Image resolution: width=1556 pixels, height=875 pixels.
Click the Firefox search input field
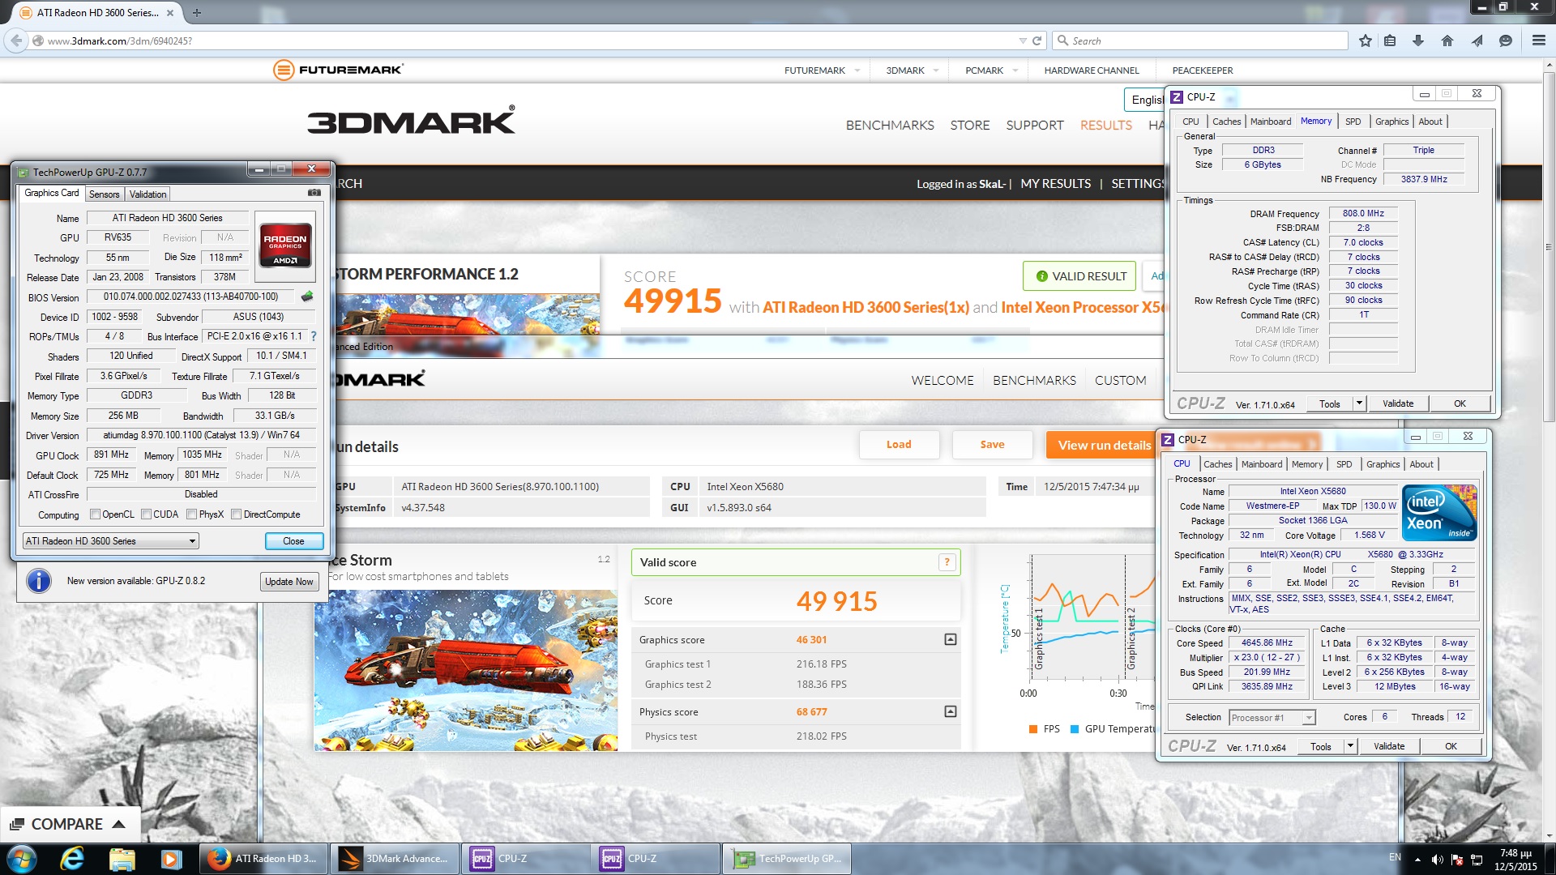click(x=1200, y=41)
